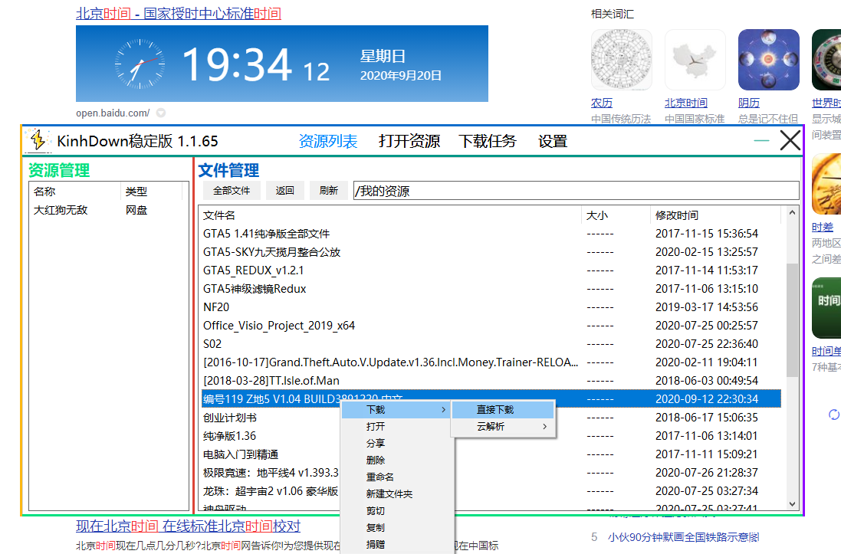Select 重命名 in the context menu
Viewport: 841px width, 554px height.
click(x=379, y=477)
